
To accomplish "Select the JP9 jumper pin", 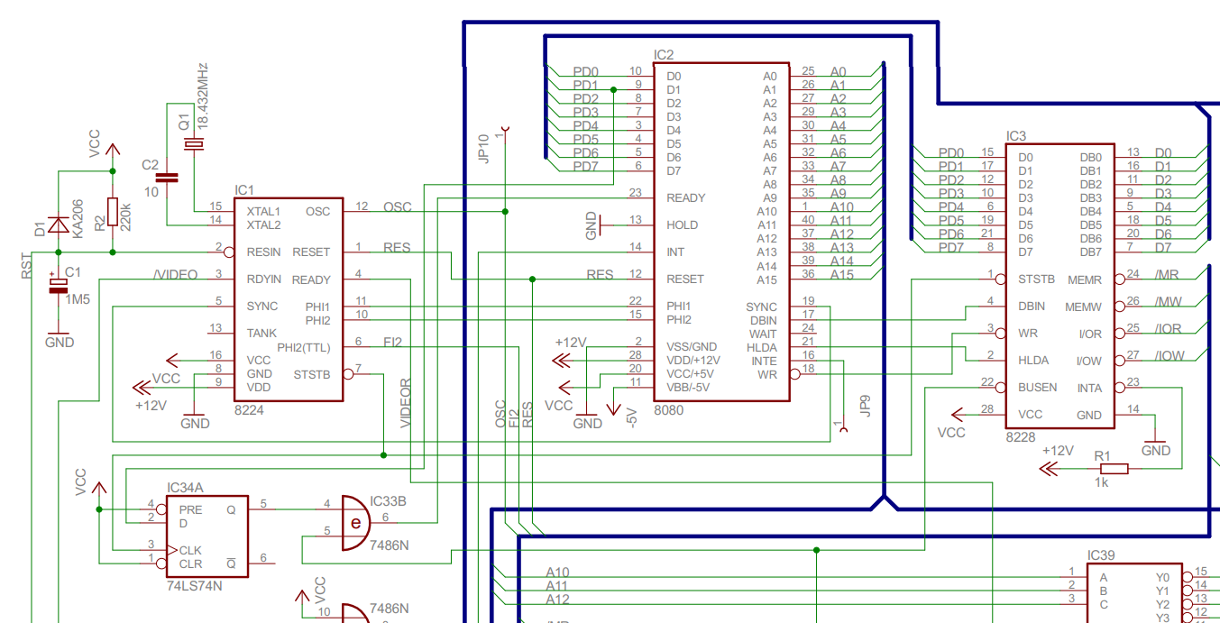I will tap(843, 428).
